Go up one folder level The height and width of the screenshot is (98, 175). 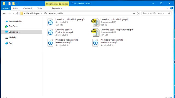17,13
